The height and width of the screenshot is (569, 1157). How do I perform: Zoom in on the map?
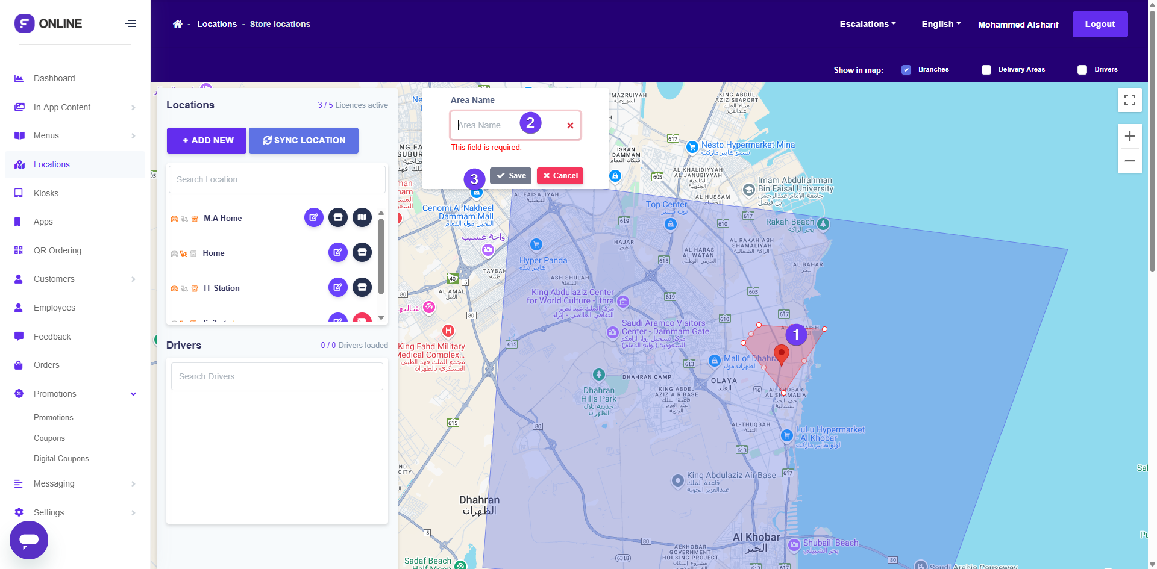pyautogui.click(x=1130, y=136)
